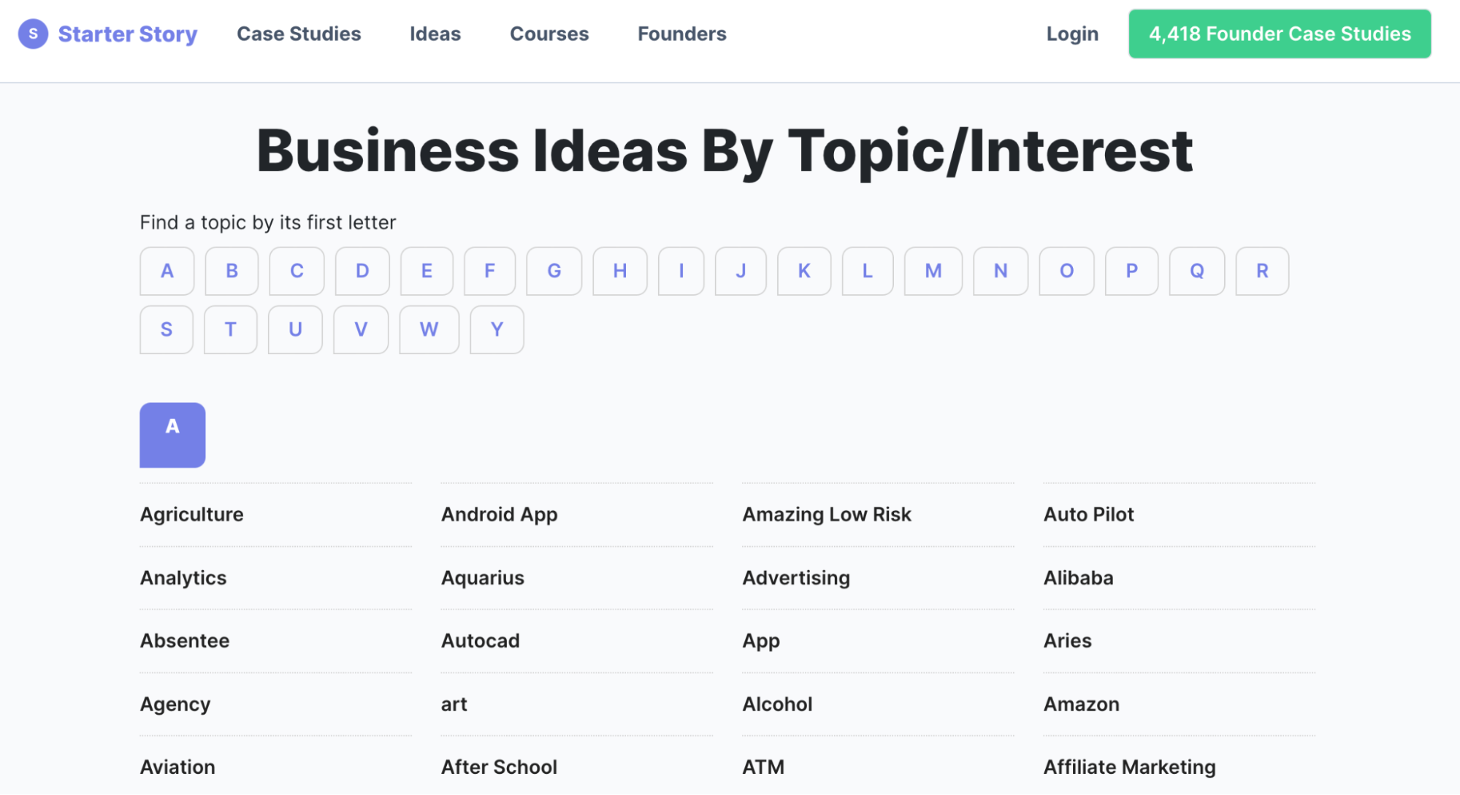Open the Aviation topic
This screenshot has height=795, width=1460.
[177, 767]
